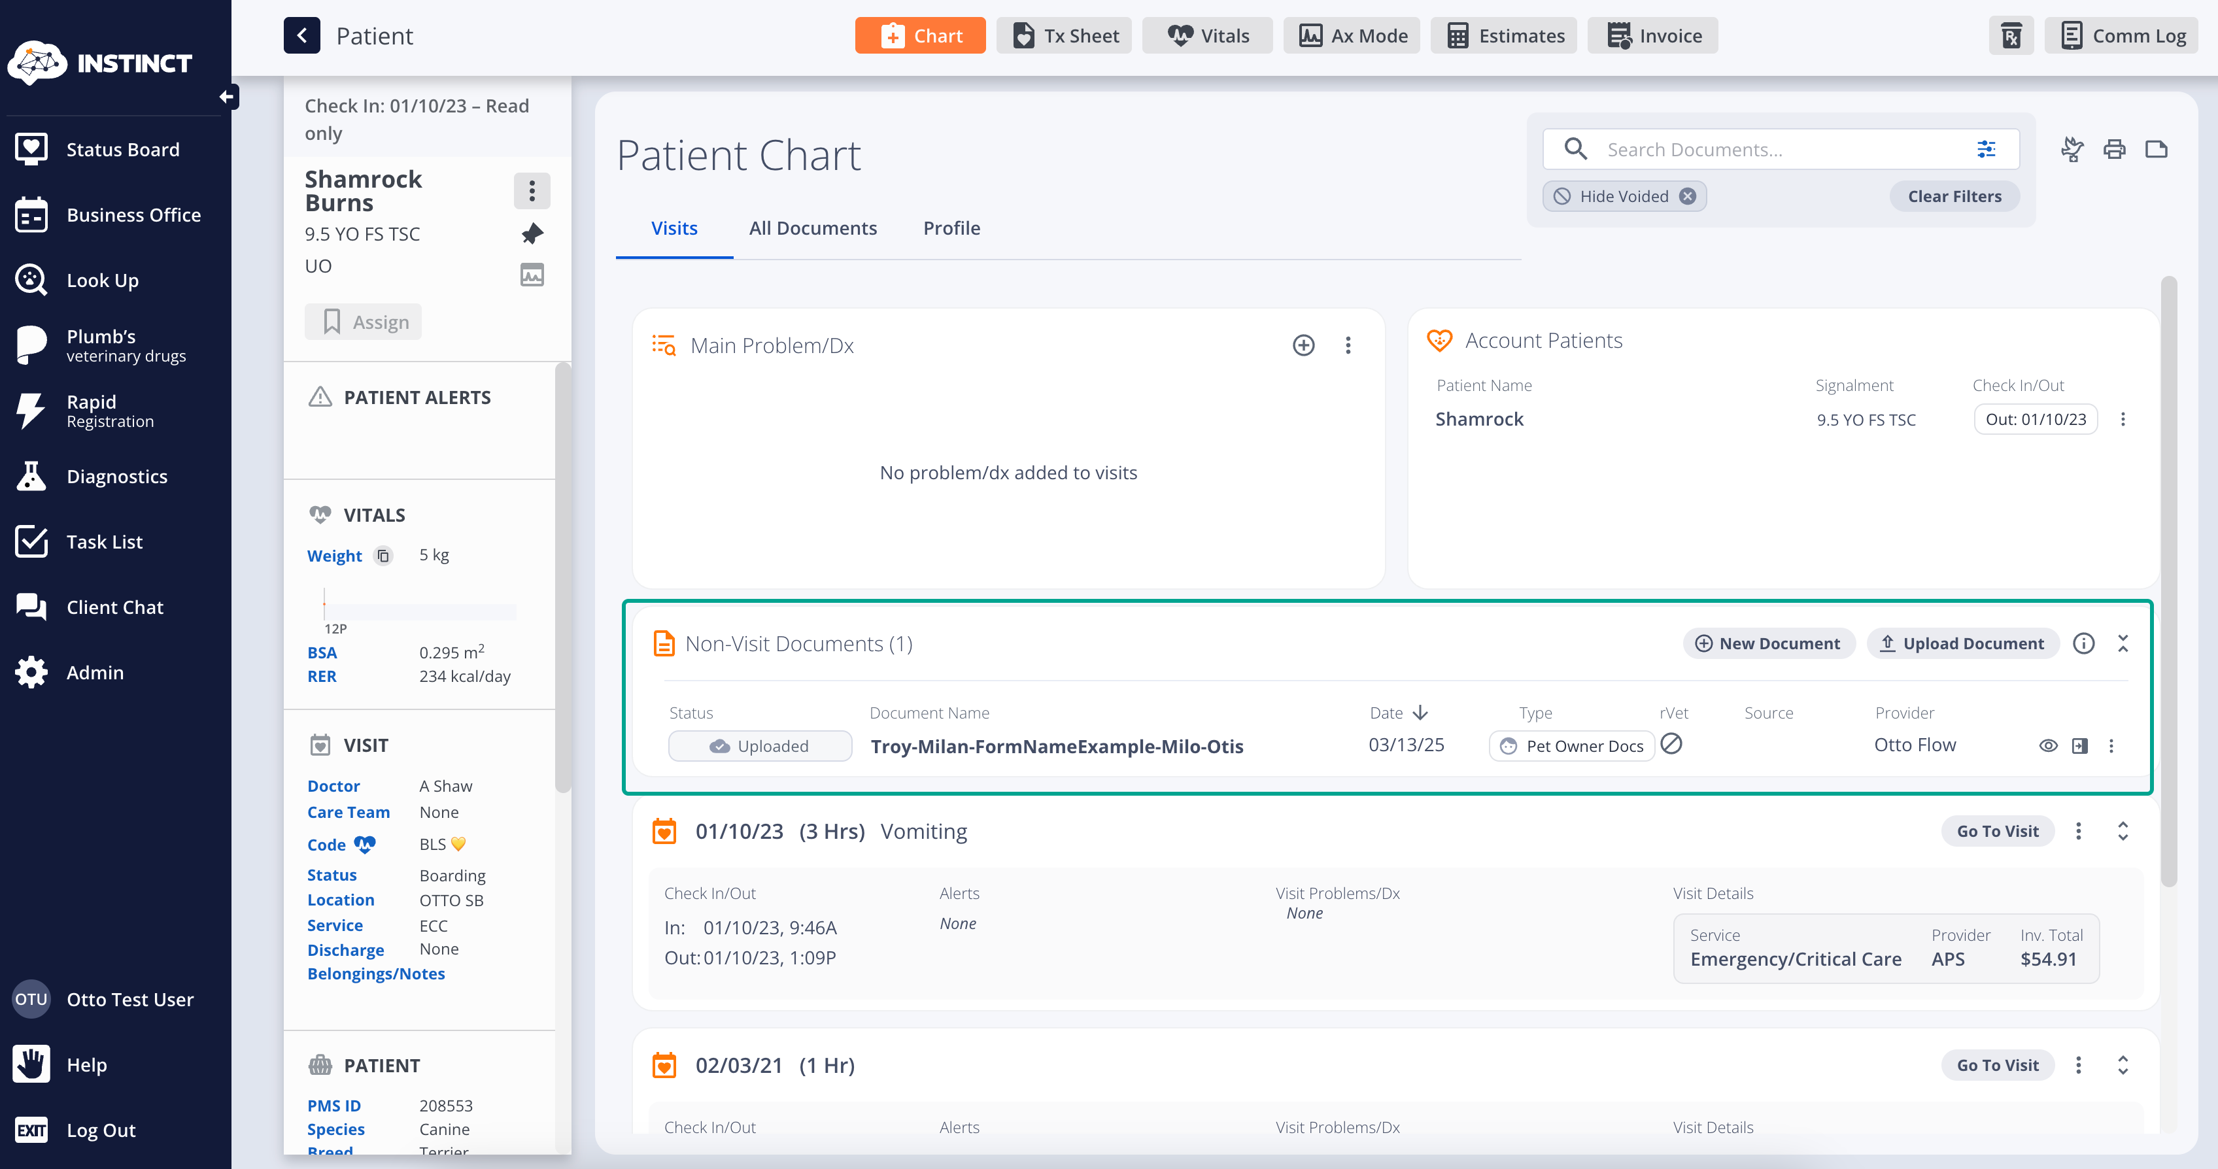Open options menu for 02/03/21 visit
Screen dimensions: 2218x1169
[x=2077, y=1065]
